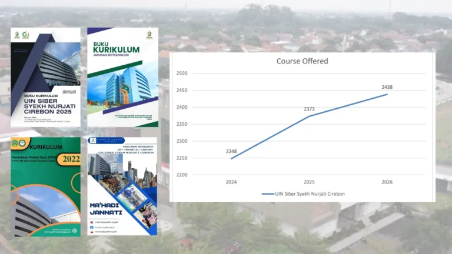The width and height of the screenshot is (452, 254).
Task: Select the 2373 data label
Action: point(309,109)
